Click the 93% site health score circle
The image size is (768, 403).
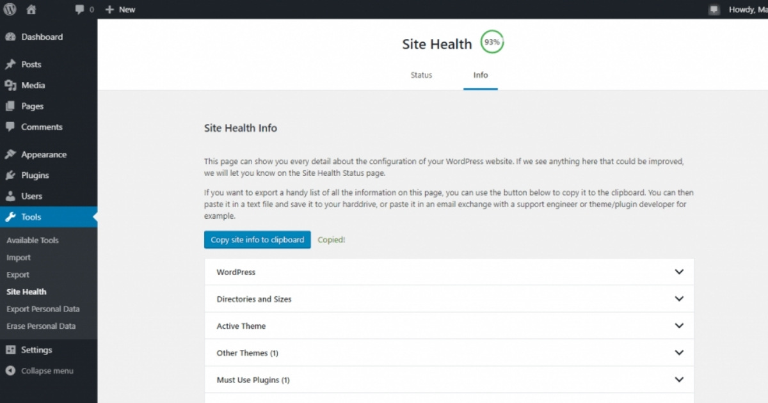point(492,42)
